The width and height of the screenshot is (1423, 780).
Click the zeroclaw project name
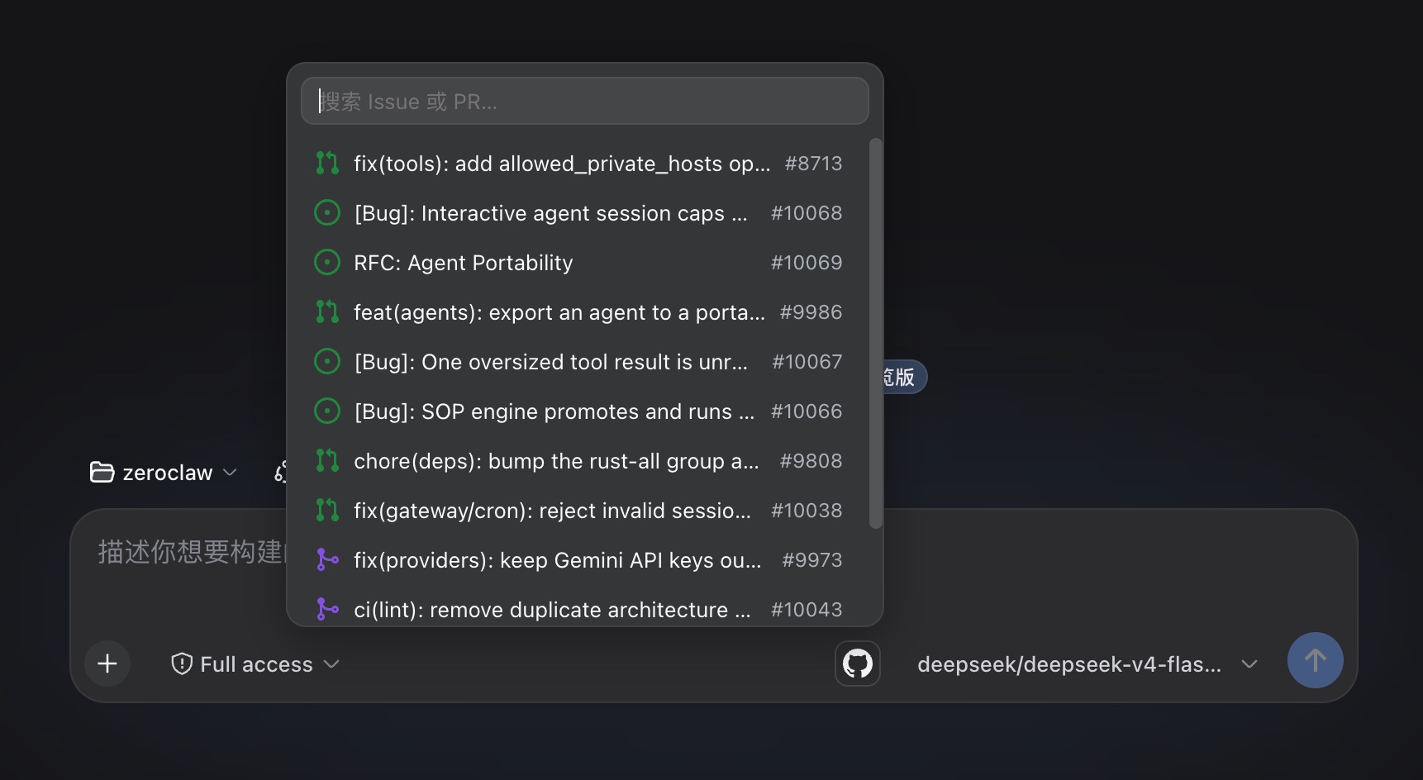[168, 473]
